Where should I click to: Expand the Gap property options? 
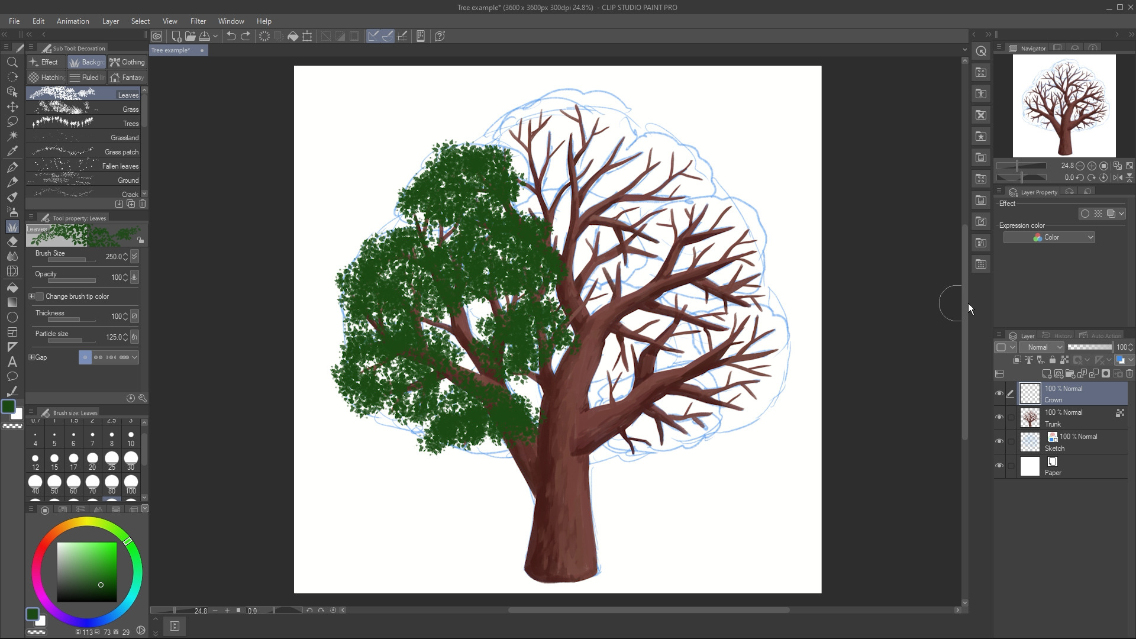(32, 357)
